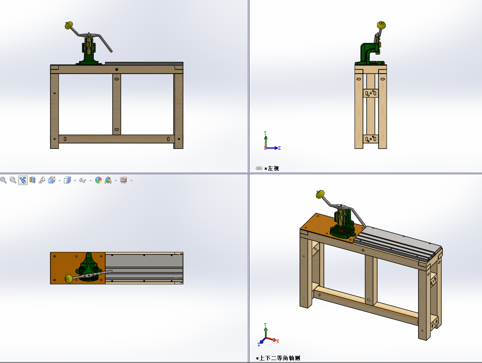Select the orange base plate in top view
Viewport: 482px width, 363px height.
64,268
